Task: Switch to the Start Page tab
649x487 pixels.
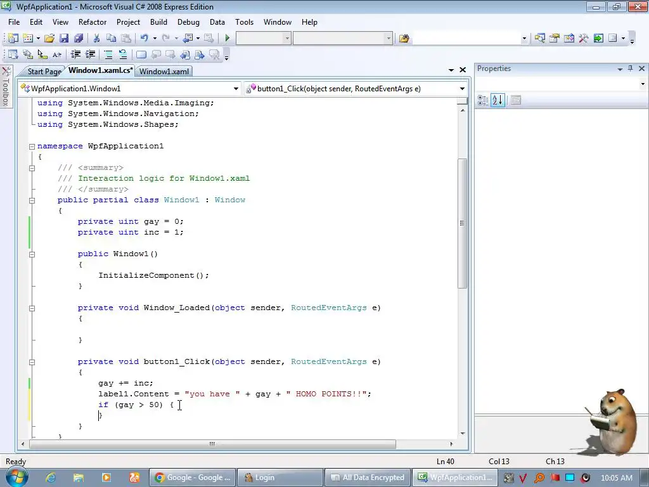Action: pyautogui.click(x=44, y=72)
